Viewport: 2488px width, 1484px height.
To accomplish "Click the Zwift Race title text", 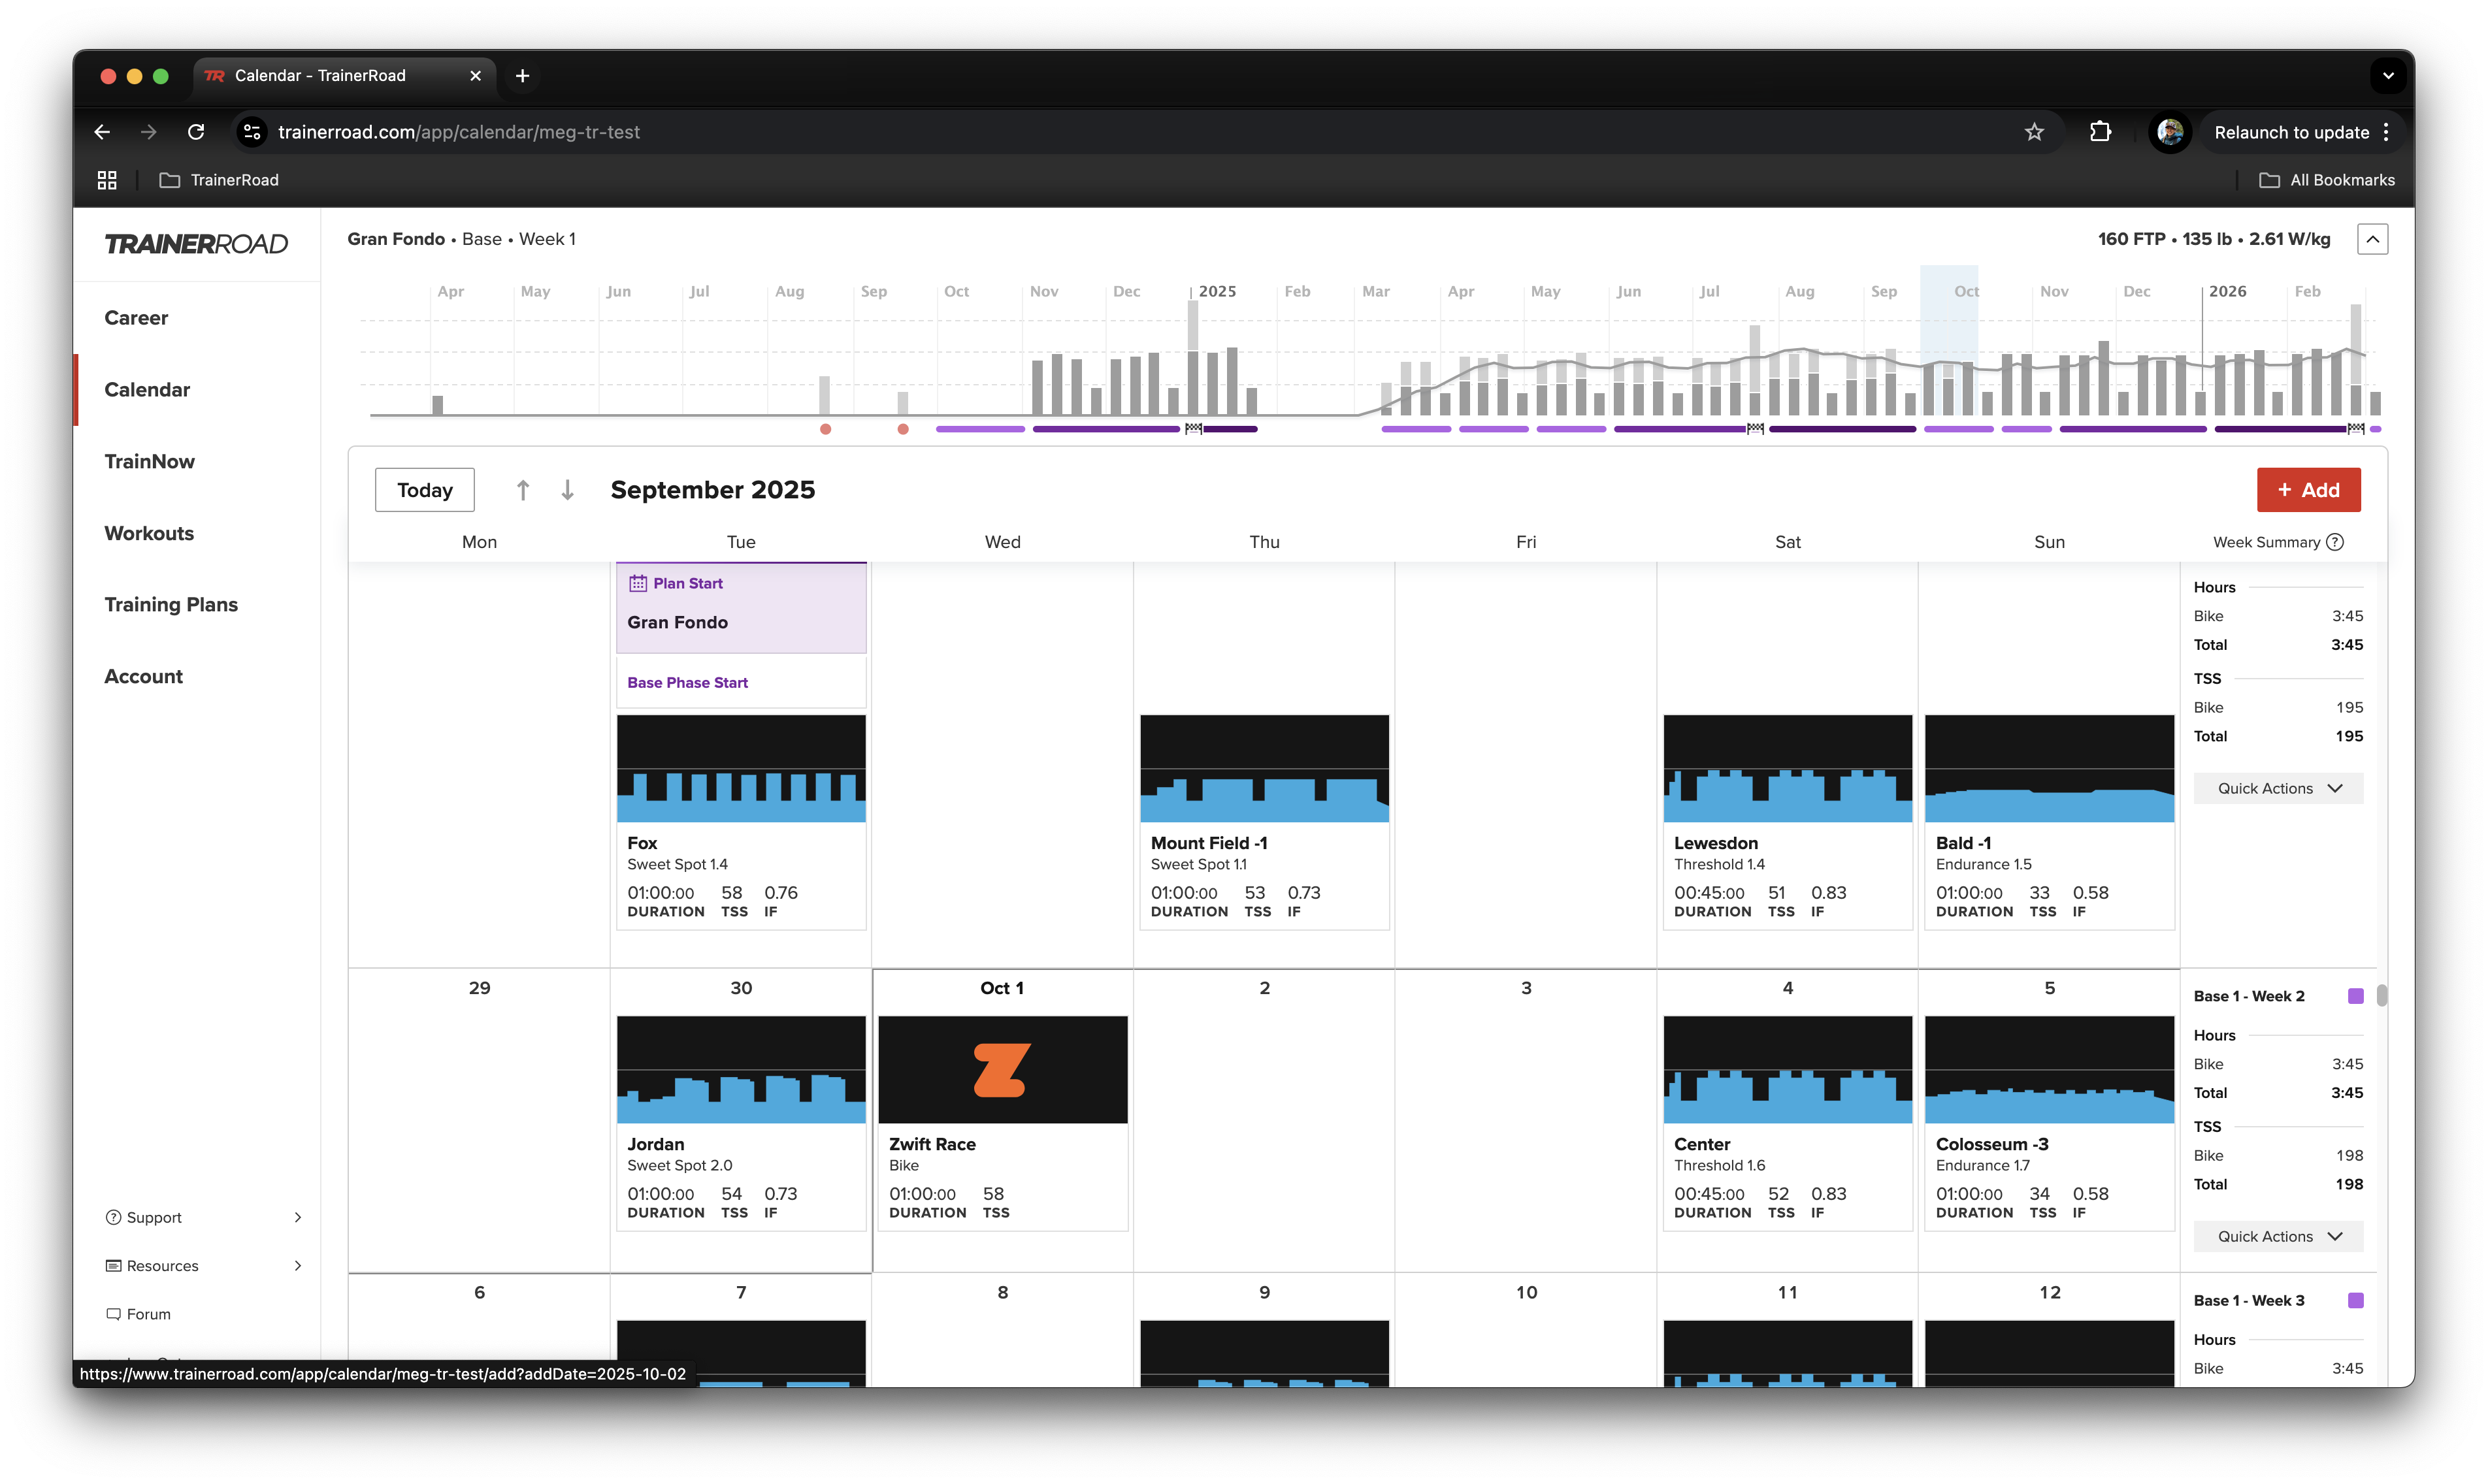I will [932, 1144].
